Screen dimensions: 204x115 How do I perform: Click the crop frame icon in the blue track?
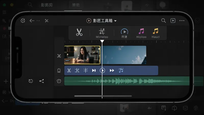(x=77, y=71)
